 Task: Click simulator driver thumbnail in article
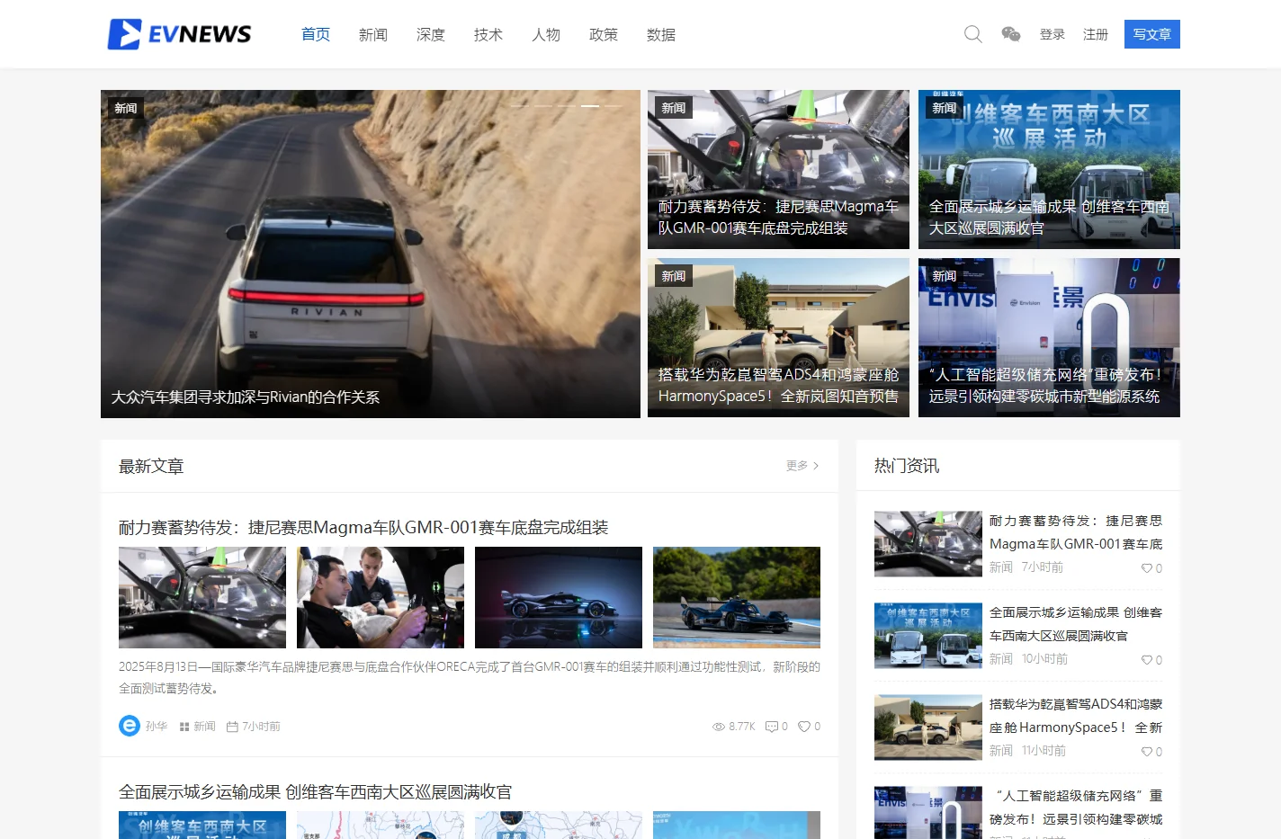381,597
